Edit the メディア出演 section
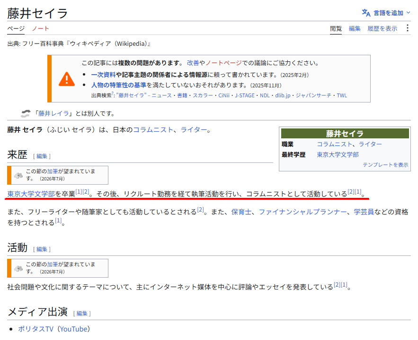 [82, 314]
